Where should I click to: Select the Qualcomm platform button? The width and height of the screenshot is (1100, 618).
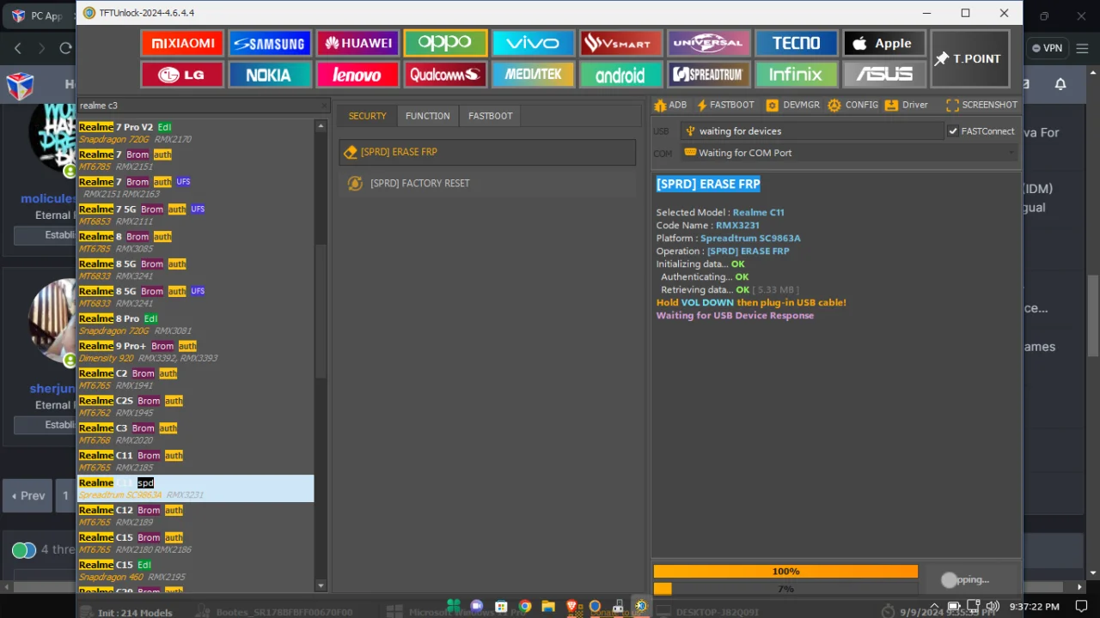pos(445,75)
